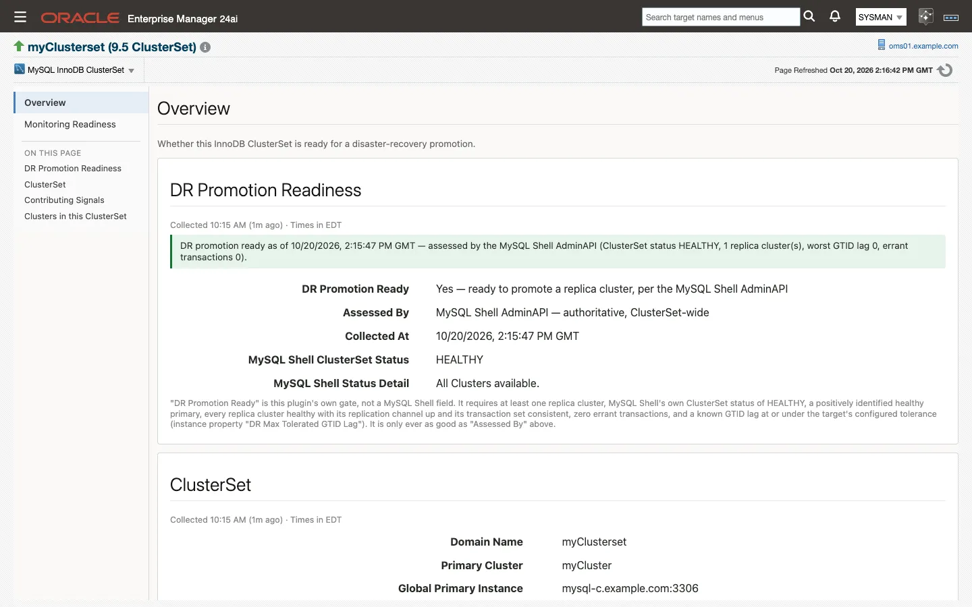Screen dimensions: 972x607
Task: Click the 'All Clusters available.' status detail
Action: point(487,384)
